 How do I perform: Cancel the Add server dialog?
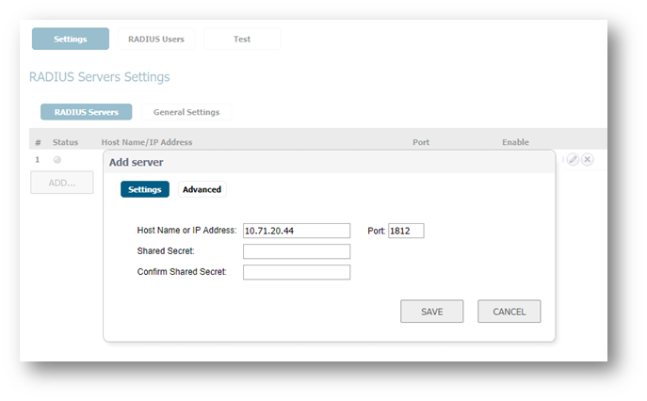[x=510, y=312]
